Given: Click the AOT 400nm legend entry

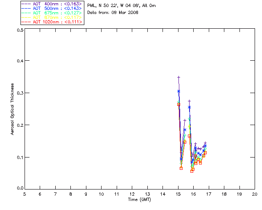Looking at the screenshot, I should (52, 4).
